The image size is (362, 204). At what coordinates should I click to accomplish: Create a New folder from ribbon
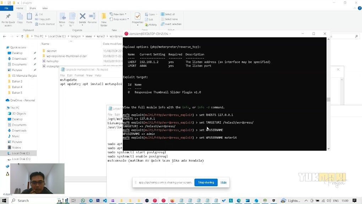click(104, 20)
